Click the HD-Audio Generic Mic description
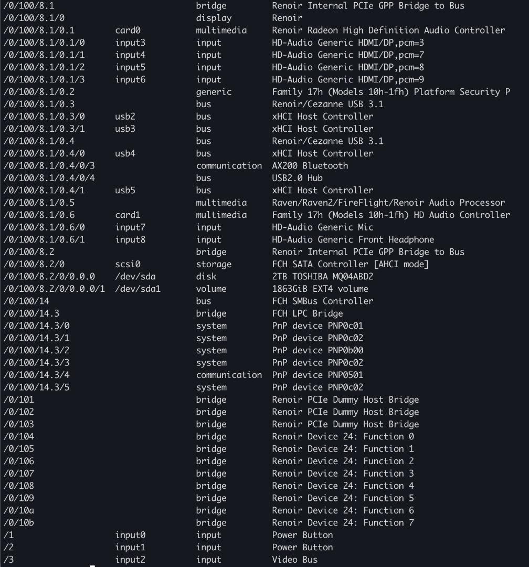 tap(322, 227)
